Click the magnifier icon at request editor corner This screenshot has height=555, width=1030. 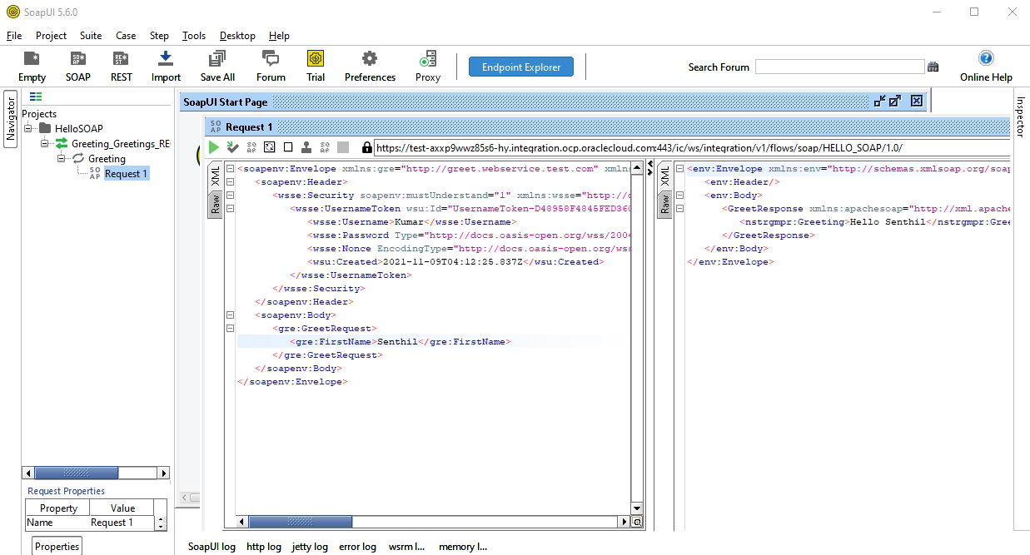click(637, 522)
